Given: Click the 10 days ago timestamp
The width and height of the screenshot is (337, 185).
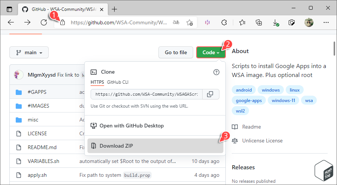Looking at the screenshot, I should tap(206, 161).
